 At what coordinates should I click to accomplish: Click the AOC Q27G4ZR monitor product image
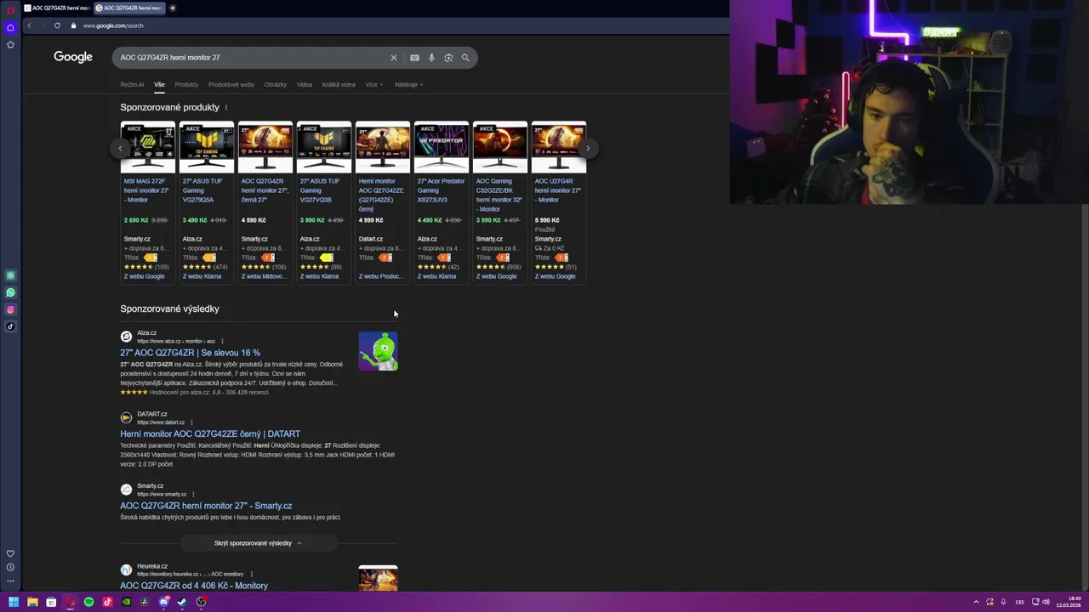[265, 147]
